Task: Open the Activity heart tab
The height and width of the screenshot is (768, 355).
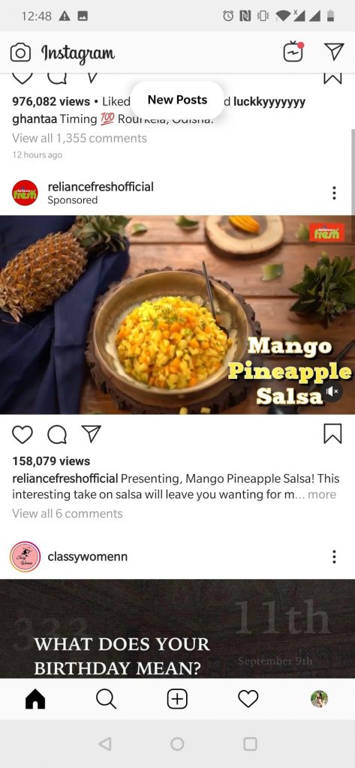Action: pyautogui.click(x=248, y=699)
